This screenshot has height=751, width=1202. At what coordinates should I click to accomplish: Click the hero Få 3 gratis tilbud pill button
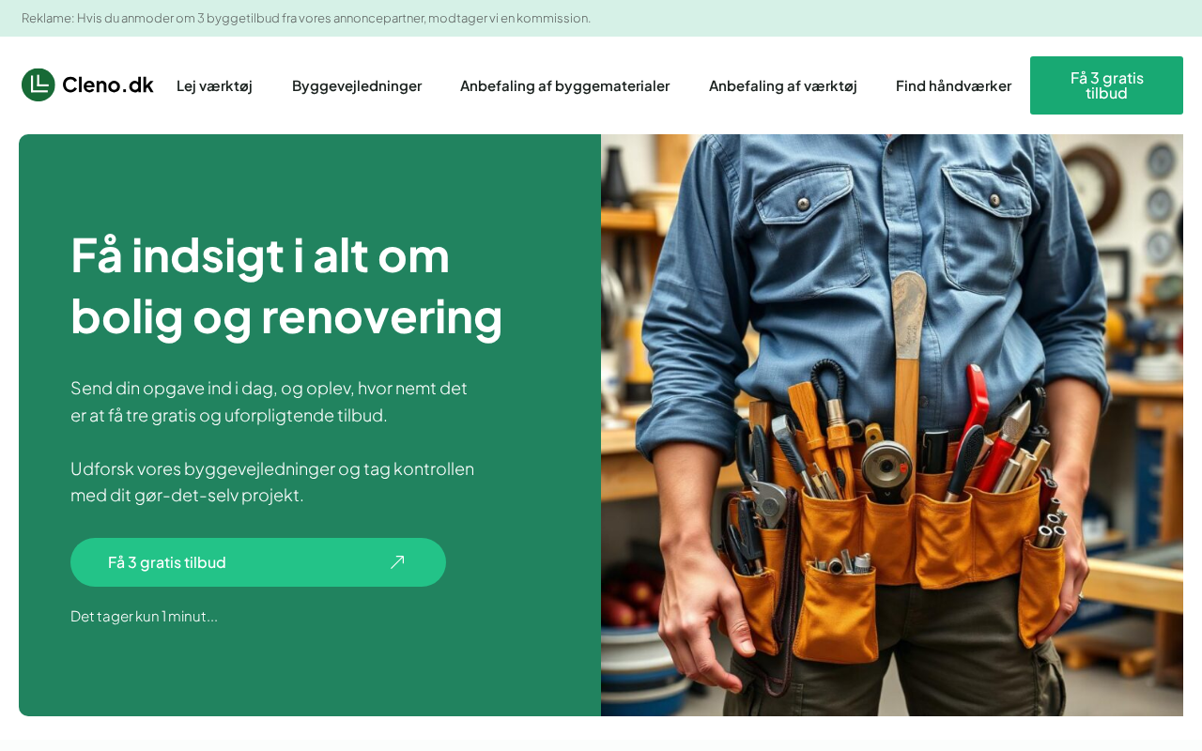(x=258, y=562)
